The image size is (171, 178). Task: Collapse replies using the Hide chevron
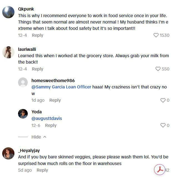39,137
